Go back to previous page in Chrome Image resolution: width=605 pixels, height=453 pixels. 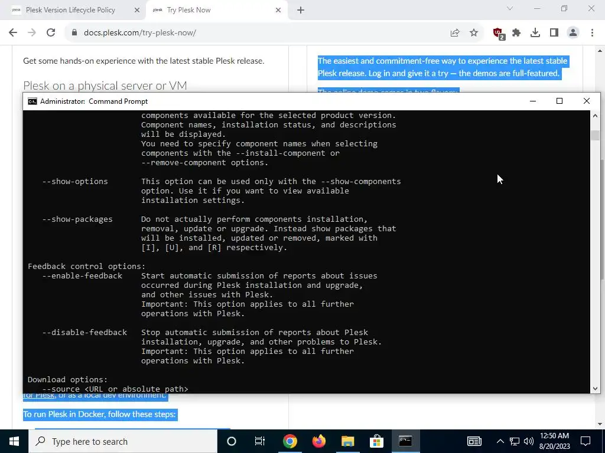13,33
